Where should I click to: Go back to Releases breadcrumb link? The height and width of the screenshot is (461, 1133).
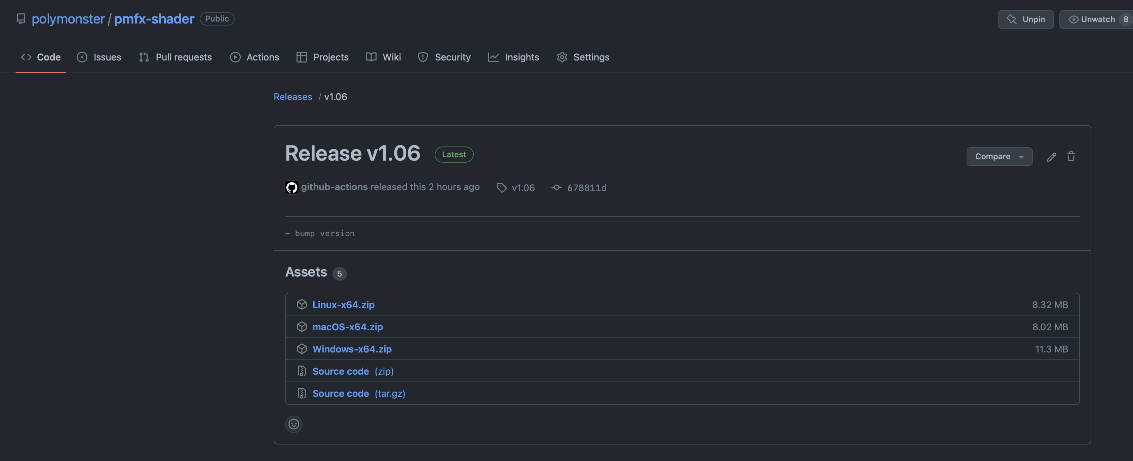292,97
